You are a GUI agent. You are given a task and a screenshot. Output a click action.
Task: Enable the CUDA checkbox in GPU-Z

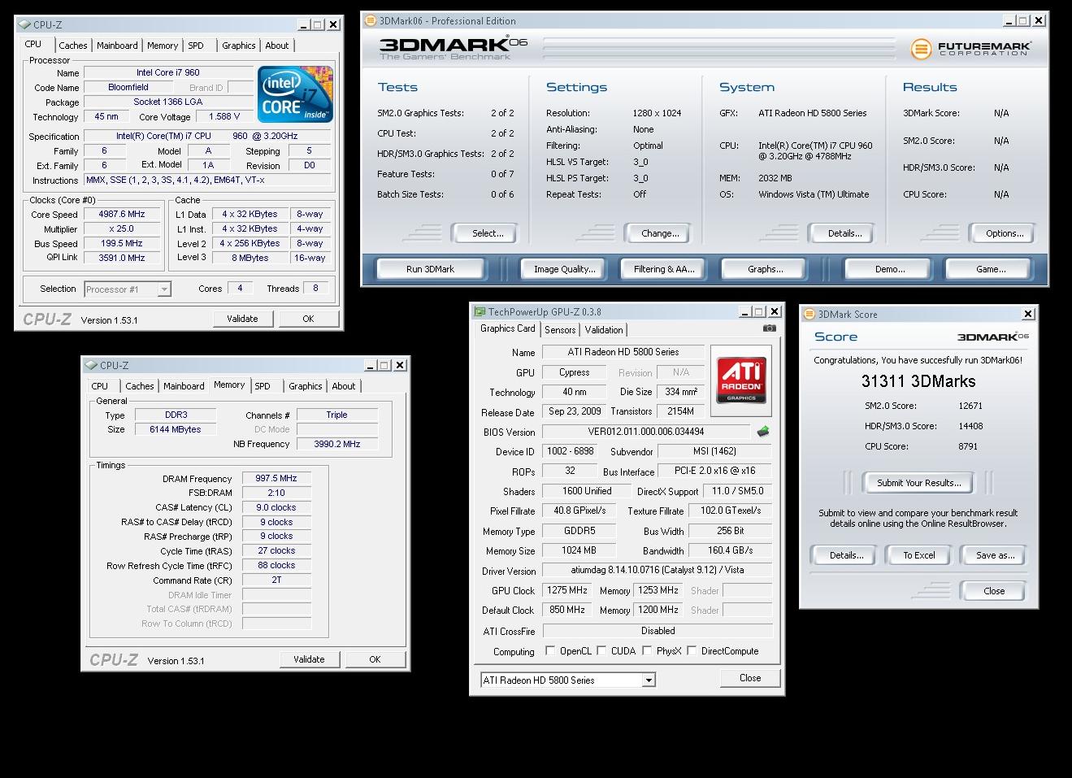pyautogui.click(x=601, y=650)
